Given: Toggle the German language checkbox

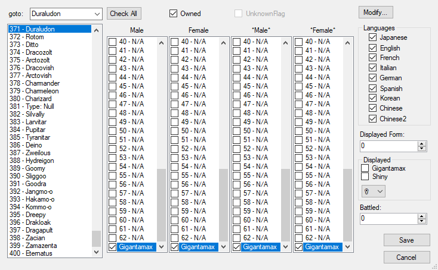Looking at the screenshot, I should (372, 78).
